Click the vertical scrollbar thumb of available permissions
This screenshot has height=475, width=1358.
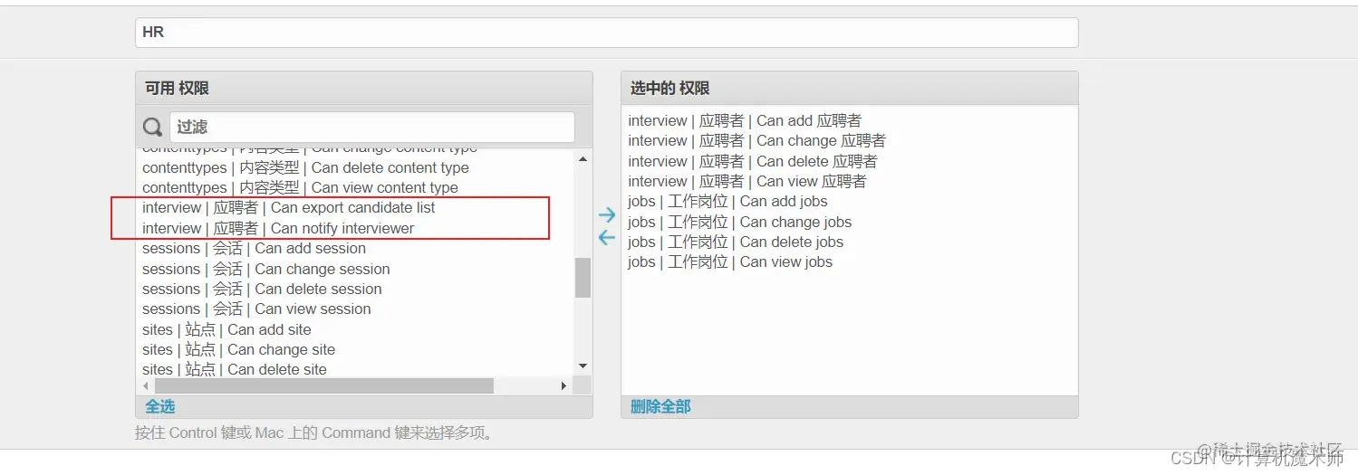click(583, 278)
